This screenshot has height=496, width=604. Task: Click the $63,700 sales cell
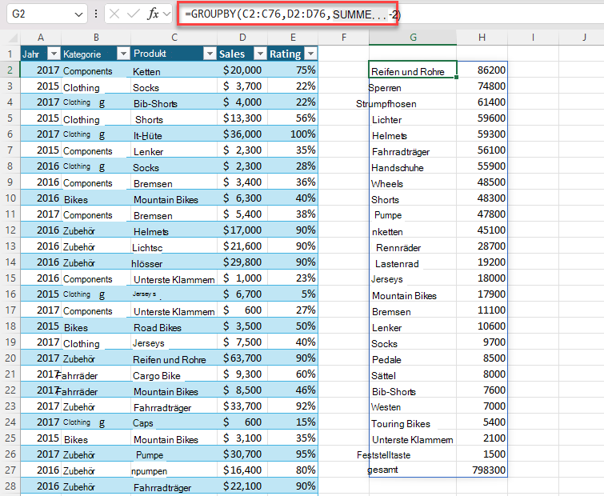pos(242,358)
